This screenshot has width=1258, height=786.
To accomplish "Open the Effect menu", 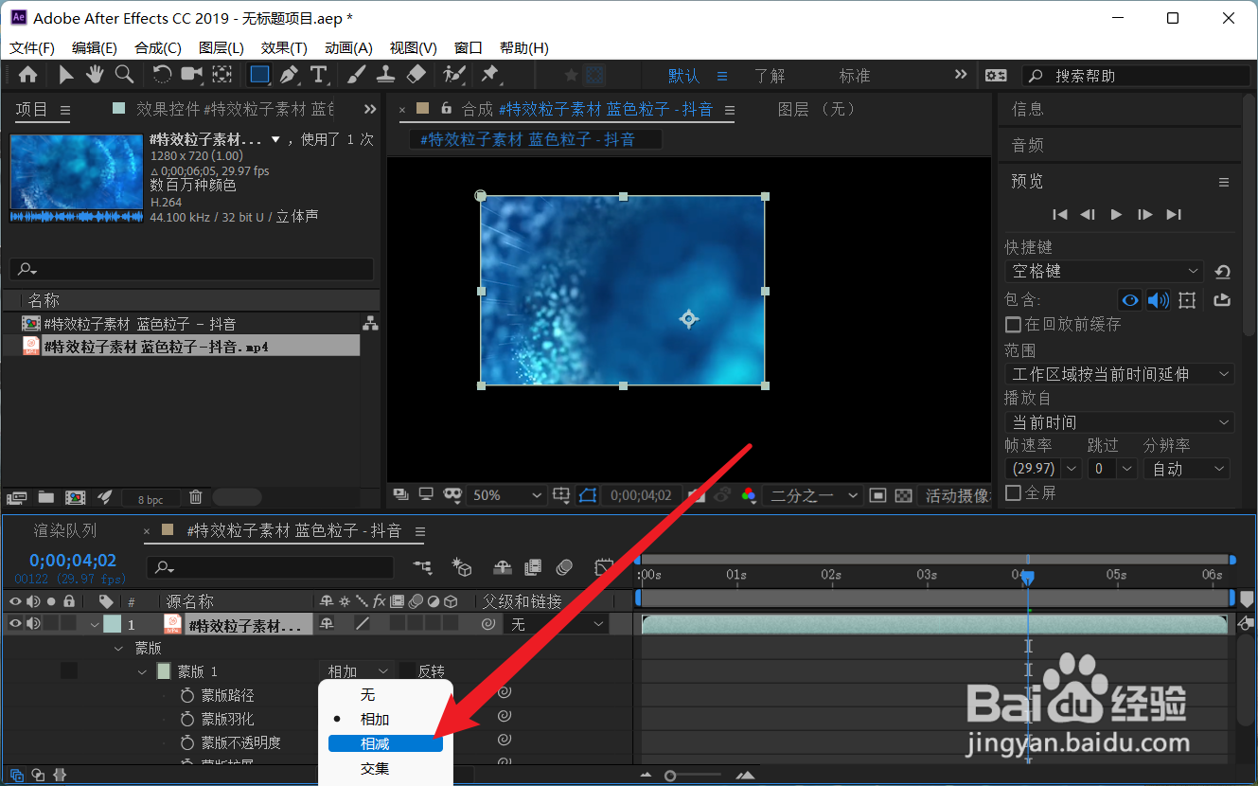I will [284, 47].
